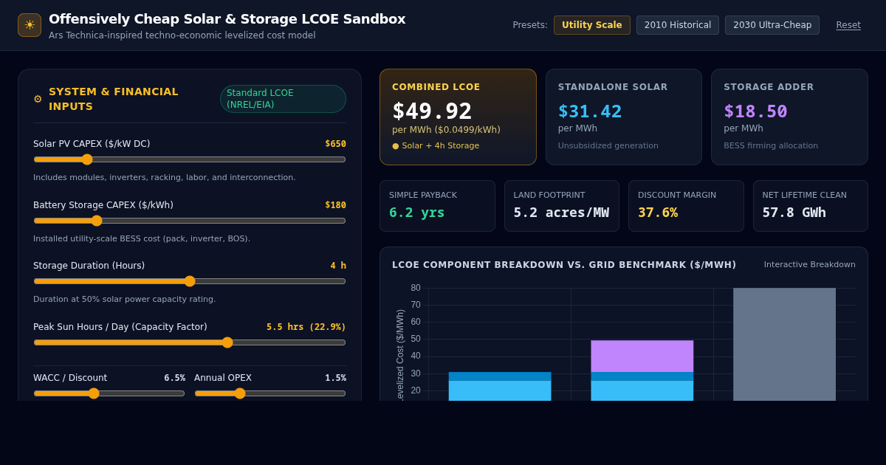Click the sun logo icon
Screen dimensions: 886x465
(30, 25)
